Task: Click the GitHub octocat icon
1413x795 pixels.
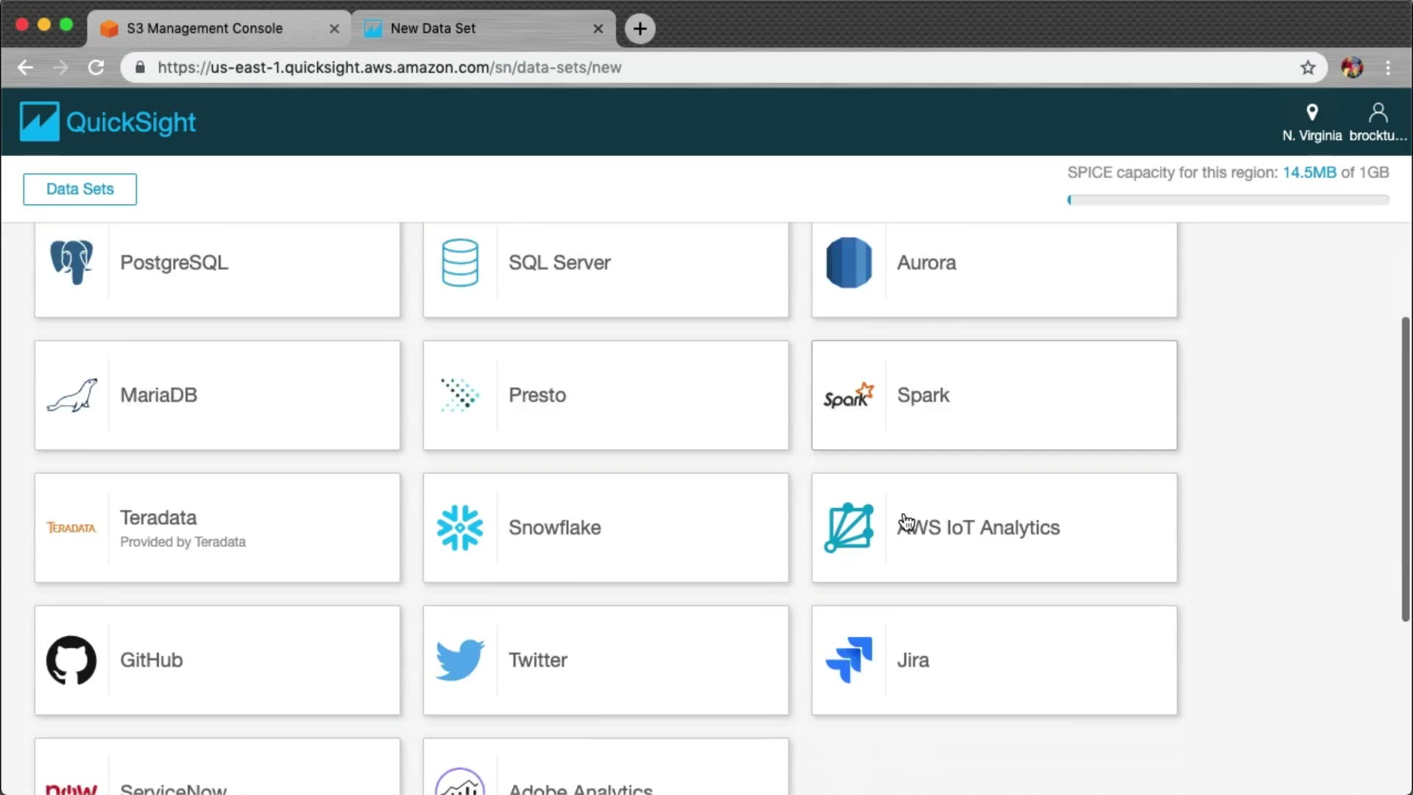Action: coord(71,660)
